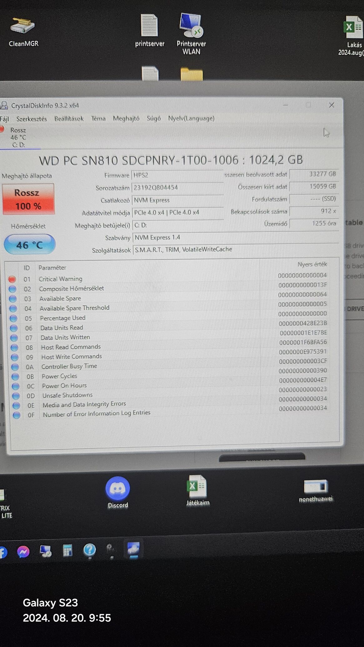Select the Available Spare Threshold row
The width and height of the screenshot is (364, 647).
click(x=169, y=306)
